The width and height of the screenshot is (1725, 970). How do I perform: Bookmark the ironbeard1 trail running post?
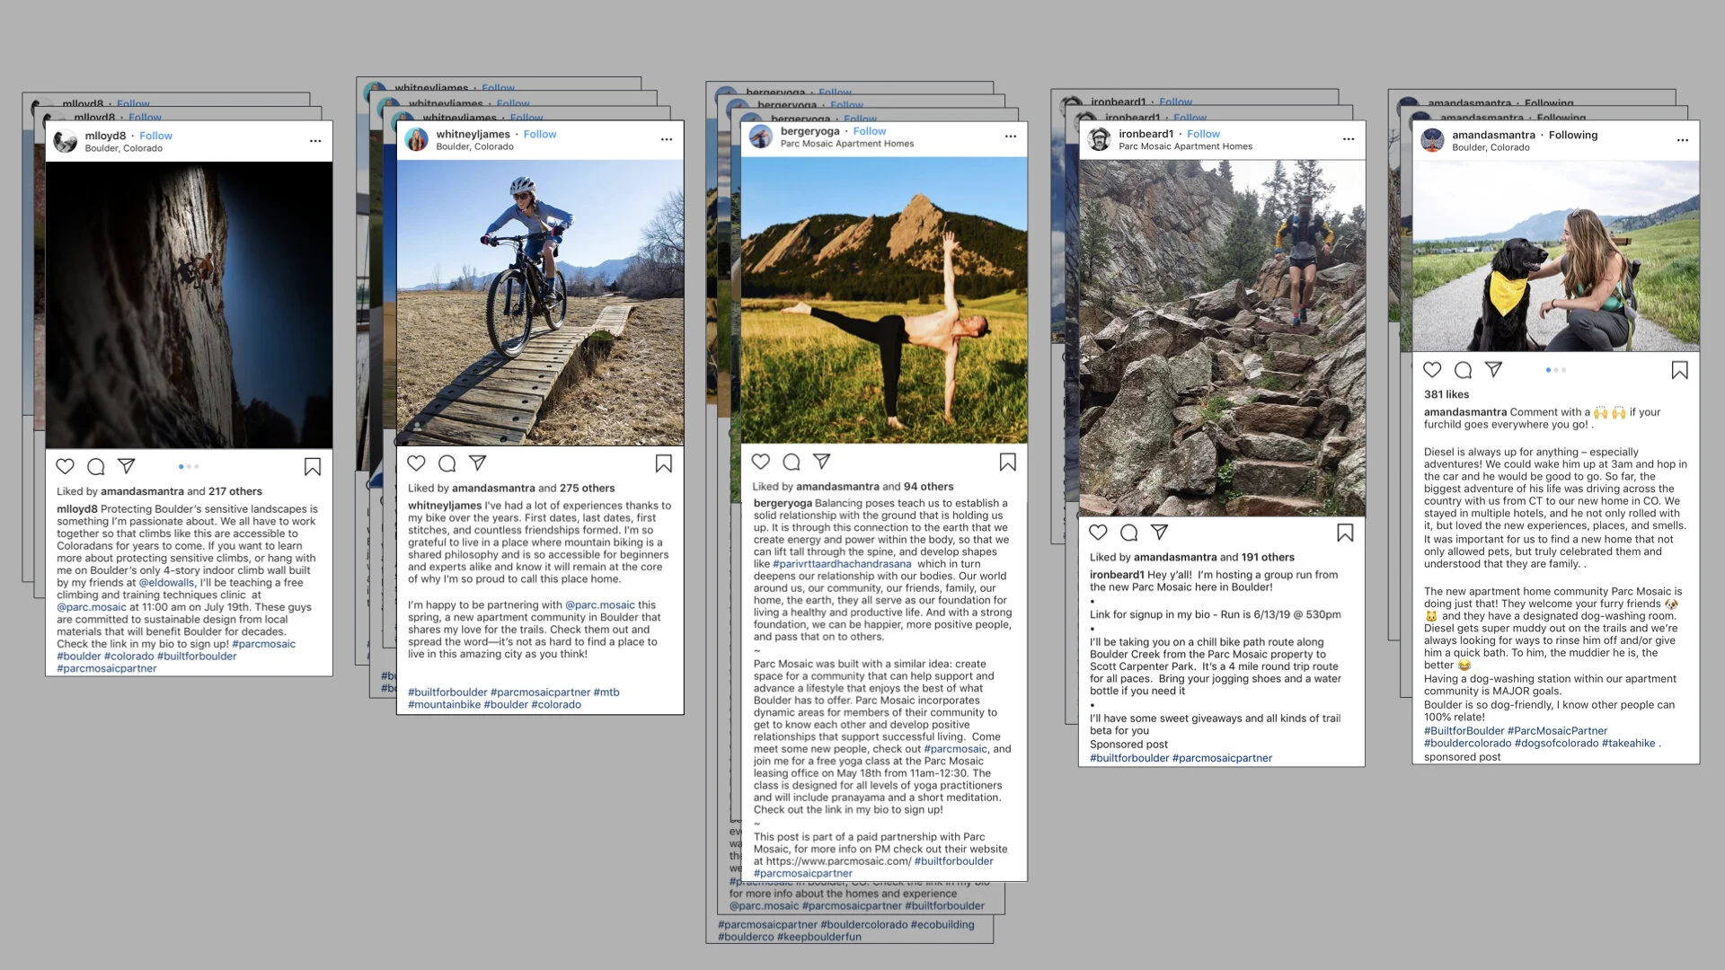[x=1344, y=533]
